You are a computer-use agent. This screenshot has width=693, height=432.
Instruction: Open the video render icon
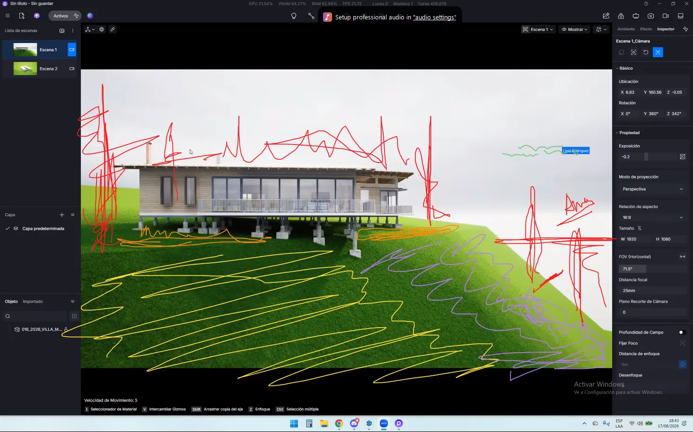coord(666,16)
